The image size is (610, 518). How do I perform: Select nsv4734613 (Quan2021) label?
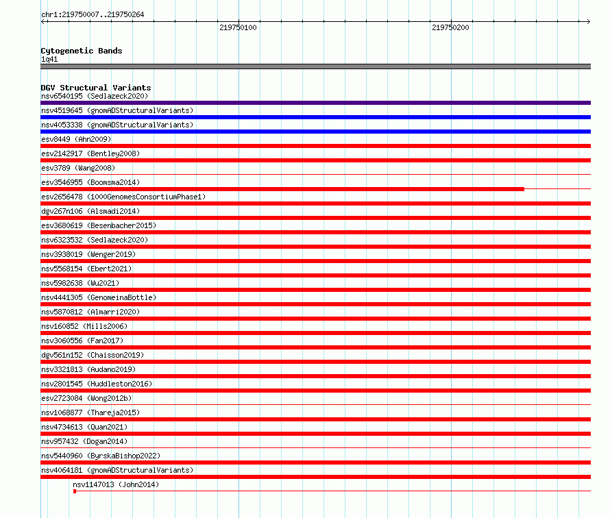tap(84, 427)
